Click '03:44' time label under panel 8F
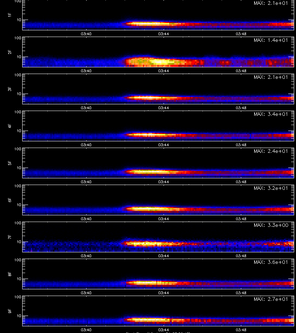Screen dimensions: 296x333 tap(164, 293)
